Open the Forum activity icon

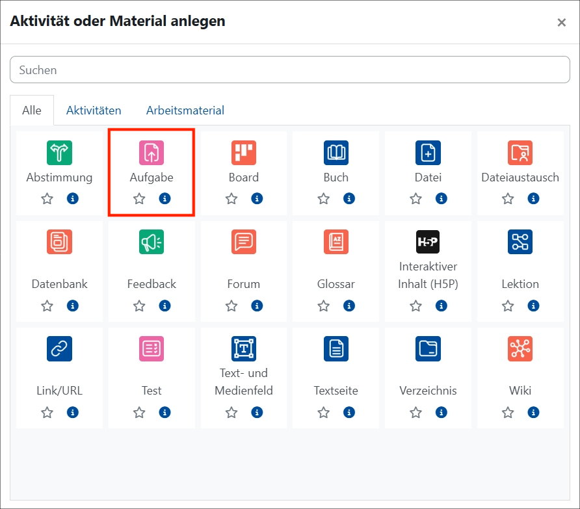point(243,241)
